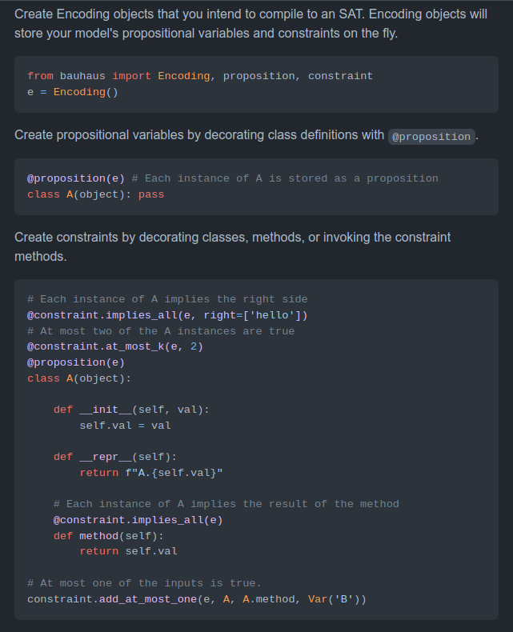513x632 pixels.
Task: Click 'class A(object): pass' line
Action: 95,194
